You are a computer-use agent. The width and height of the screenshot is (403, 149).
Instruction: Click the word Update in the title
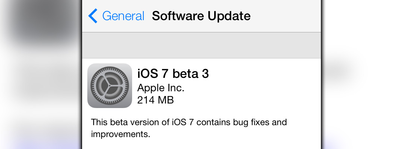pos(229,16)
